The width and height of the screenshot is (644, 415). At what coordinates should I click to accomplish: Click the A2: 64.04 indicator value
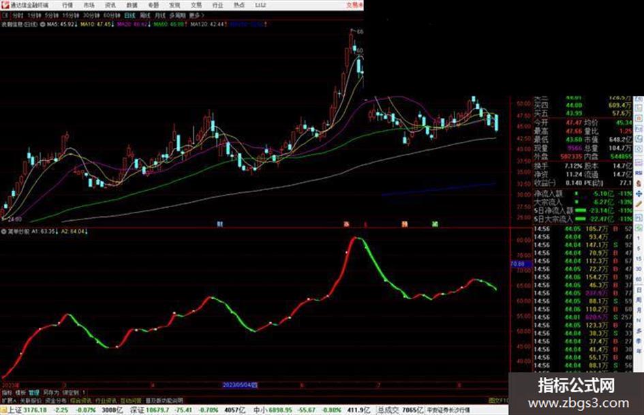coord(74,231)
